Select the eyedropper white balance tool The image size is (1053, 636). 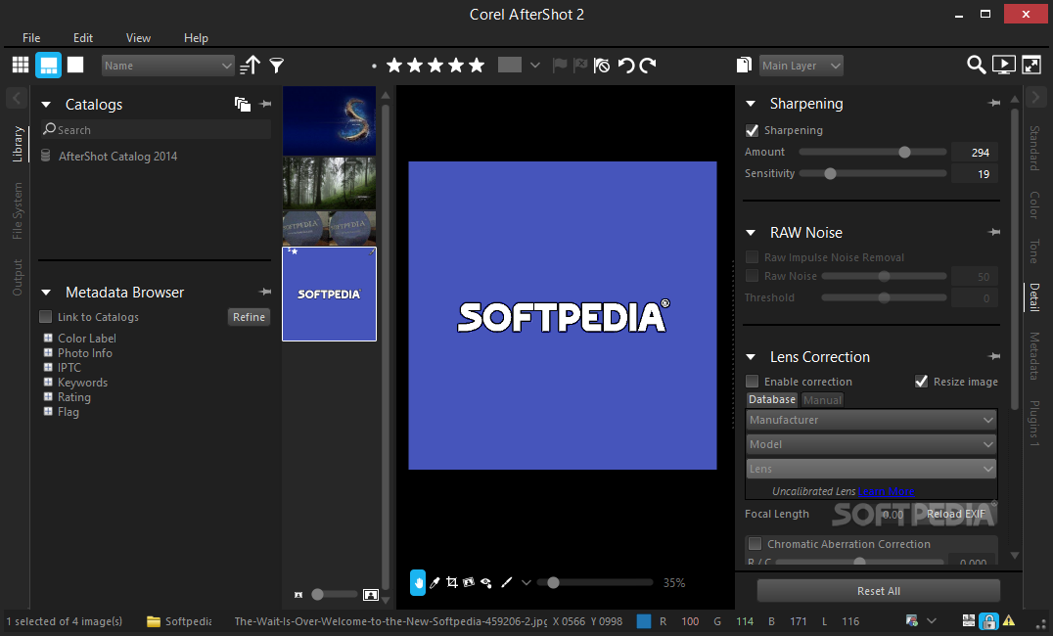(x=435, y=582)
